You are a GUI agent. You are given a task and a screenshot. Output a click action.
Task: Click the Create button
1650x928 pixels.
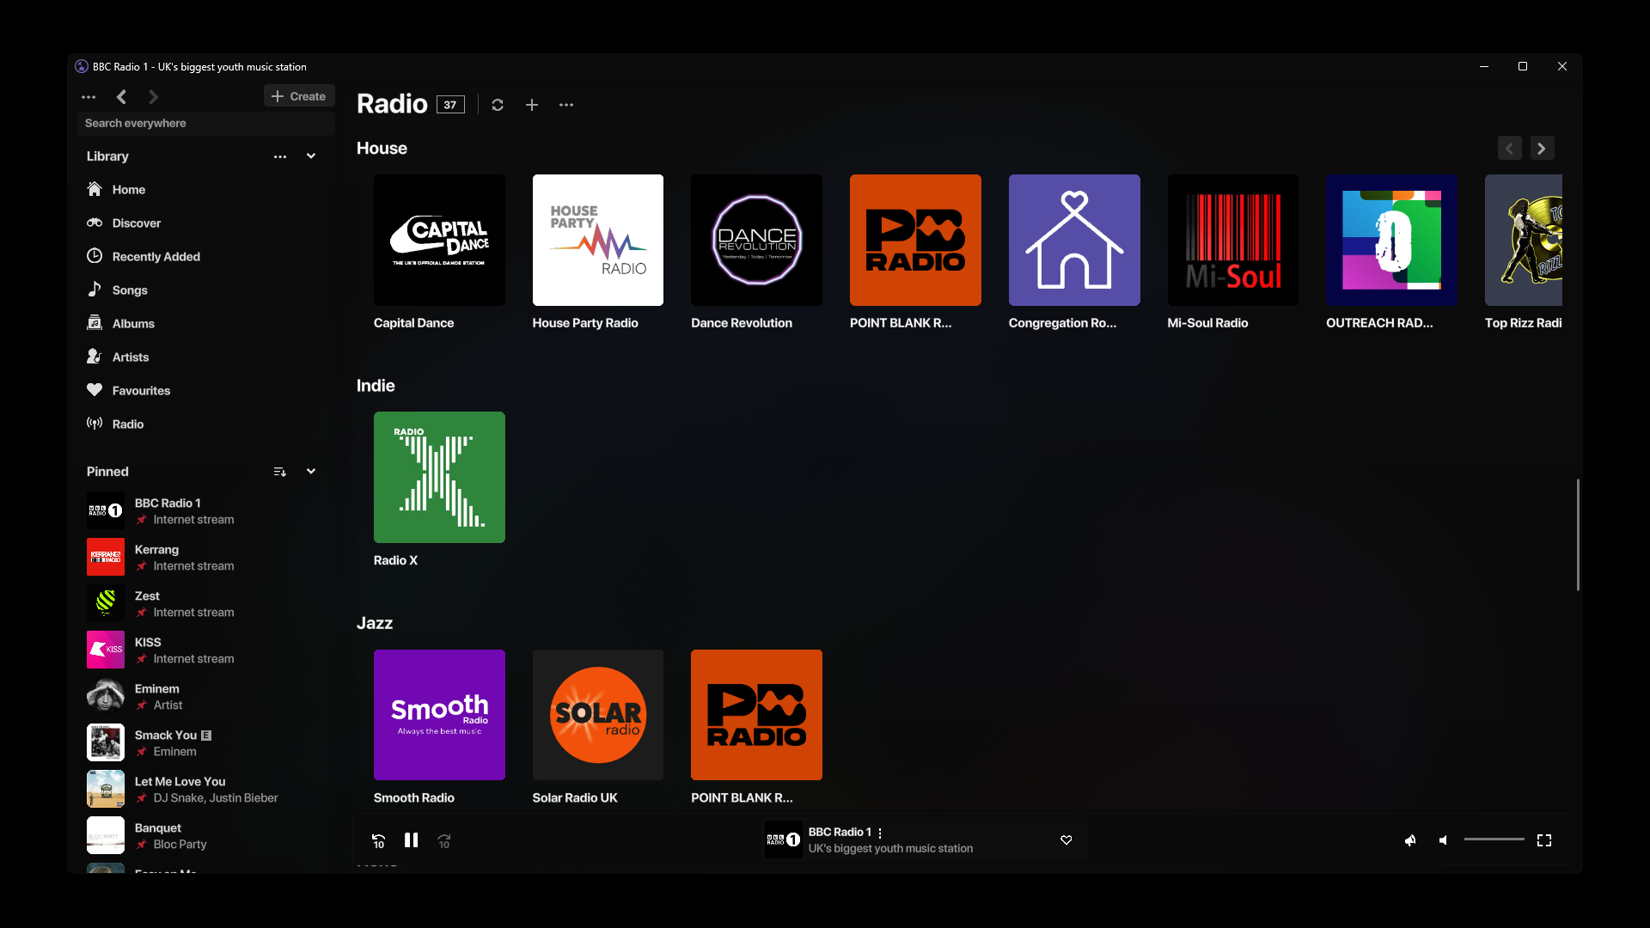(299, 96)
